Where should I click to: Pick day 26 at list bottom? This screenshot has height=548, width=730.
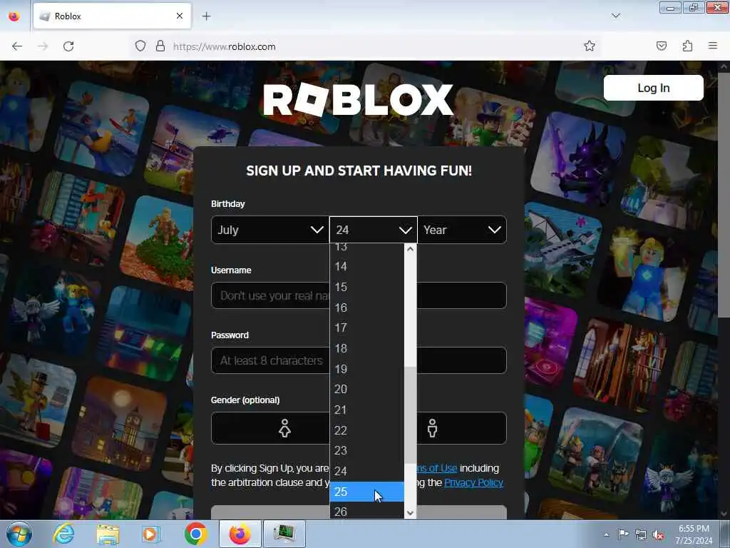(x=366, y=511)
